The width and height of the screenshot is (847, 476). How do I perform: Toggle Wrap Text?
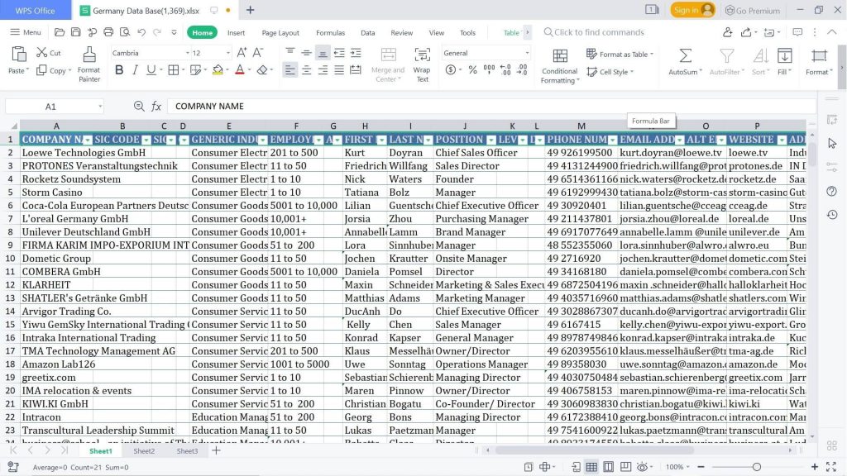pos(422,64)
